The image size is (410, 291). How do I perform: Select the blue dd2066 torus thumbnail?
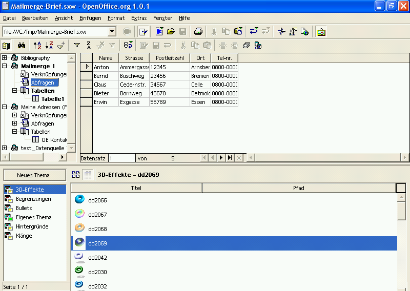(x=79, y=200)
